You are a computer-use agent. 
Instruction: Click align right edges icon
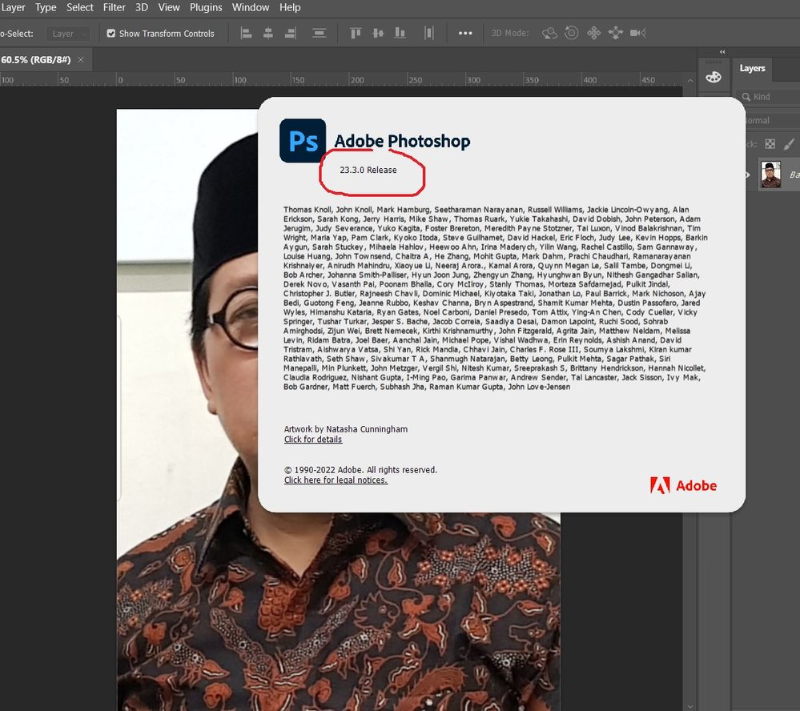point(290,34)
